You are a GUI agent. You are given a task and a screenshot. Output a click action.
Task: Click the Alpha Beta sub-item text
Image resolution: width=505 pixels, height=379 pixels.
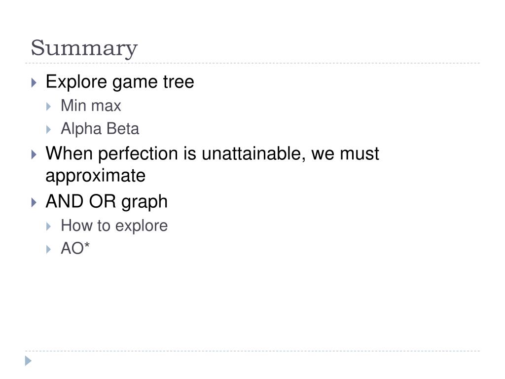[100, 129]
